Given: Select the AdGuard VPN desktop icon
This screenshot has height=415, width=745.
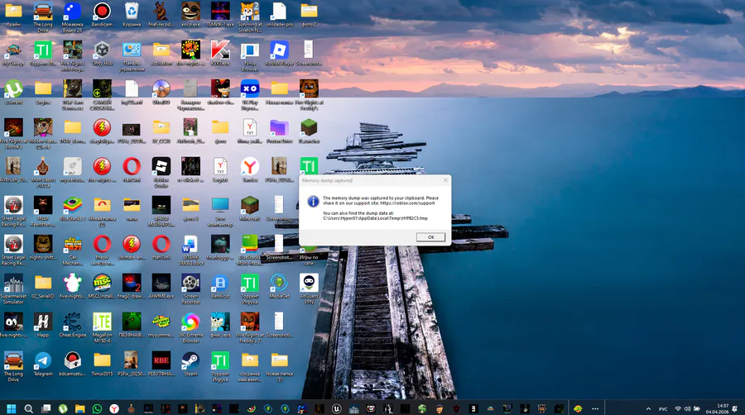Looking at the screenshot, I should pyautogui.click(x=309, y=289).
